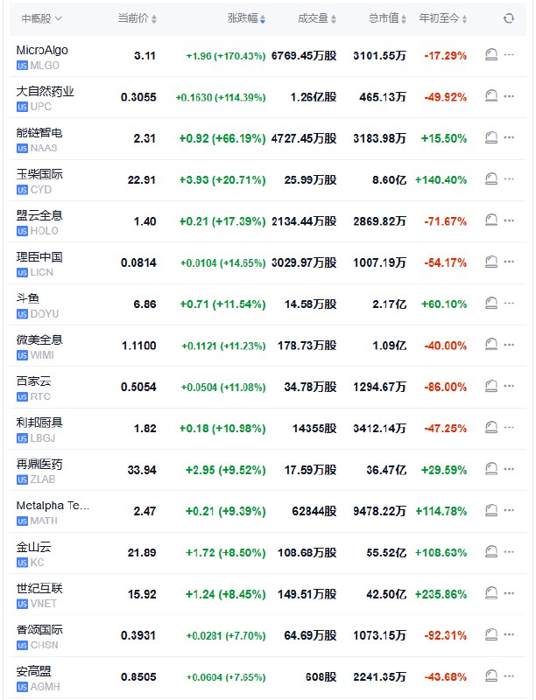Image resolution: width=536 pixels, height=700 pixels.
Task: Set price alert for 斗鱼
Action: [490, 303]
